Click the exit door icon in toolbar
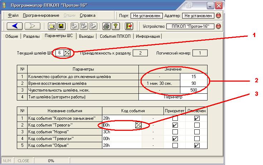Image resolution: width=263 pixels, height=165 pixels. click(x=129, y=26)
